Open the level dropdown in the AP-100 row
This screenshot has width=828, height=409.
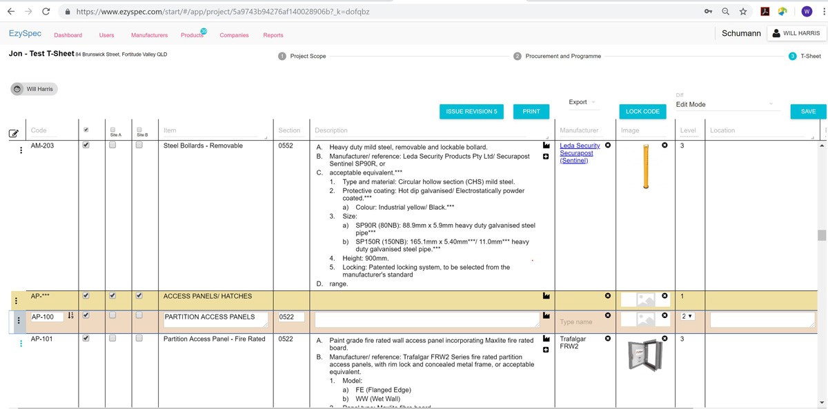point(687,317)
